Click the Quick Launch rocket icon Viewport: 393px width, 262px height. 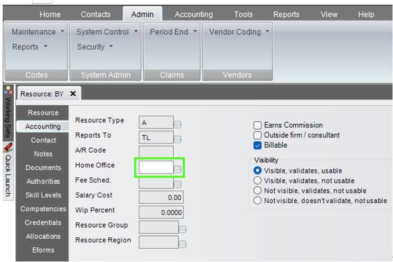click(7, 148)
